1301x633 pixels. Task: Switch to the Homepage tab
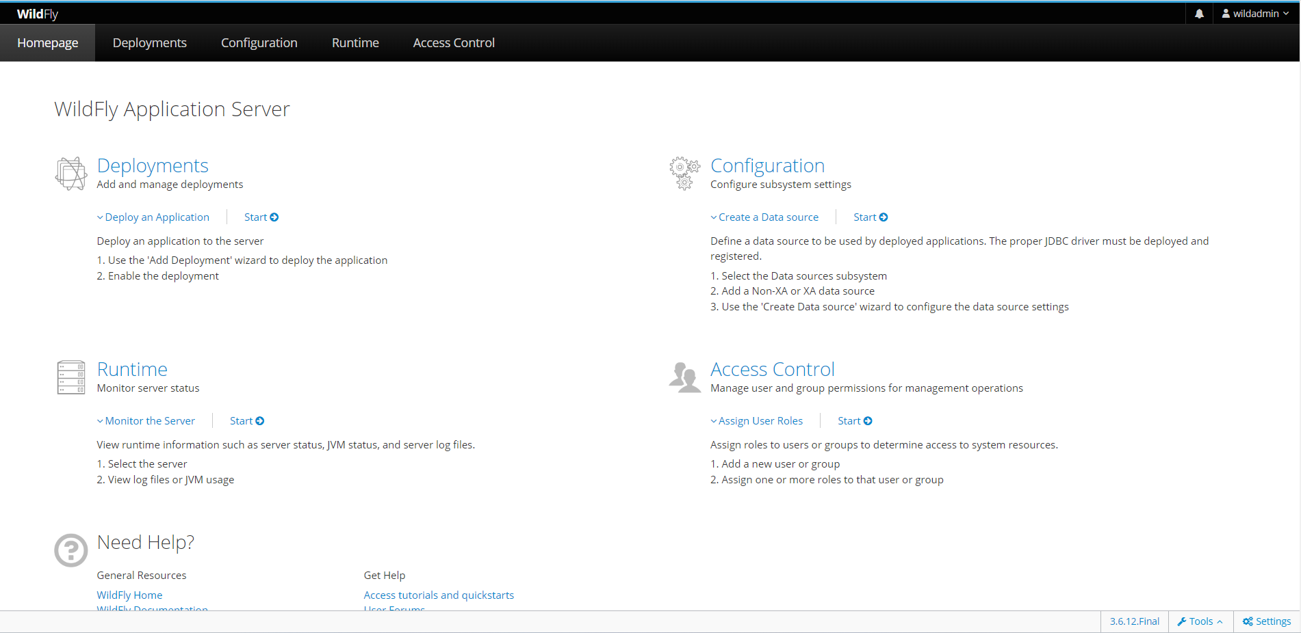(x=48, y=43)
